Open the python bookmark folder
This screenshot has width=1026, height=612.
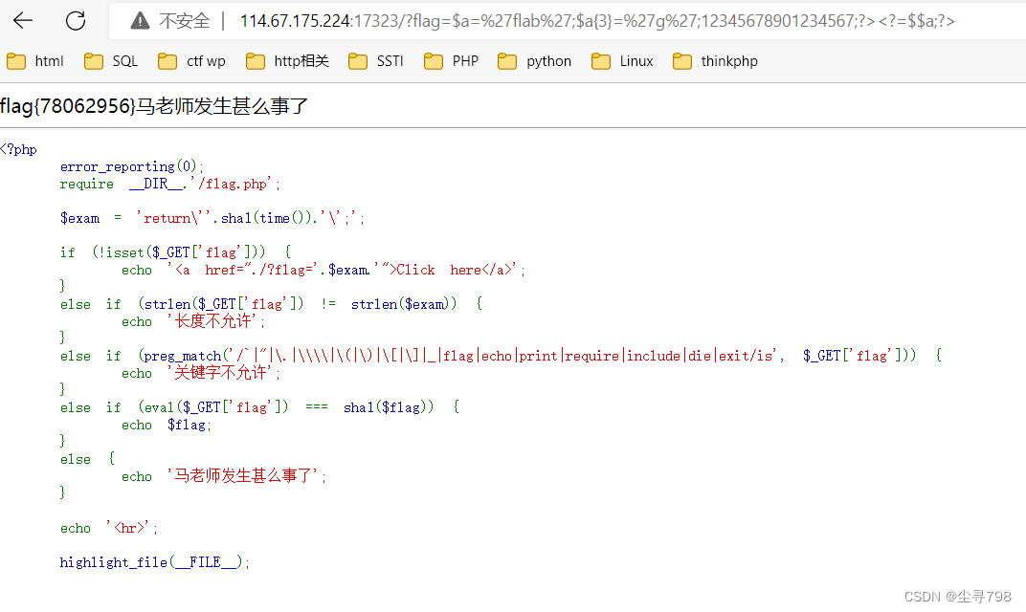pos(535,61)
